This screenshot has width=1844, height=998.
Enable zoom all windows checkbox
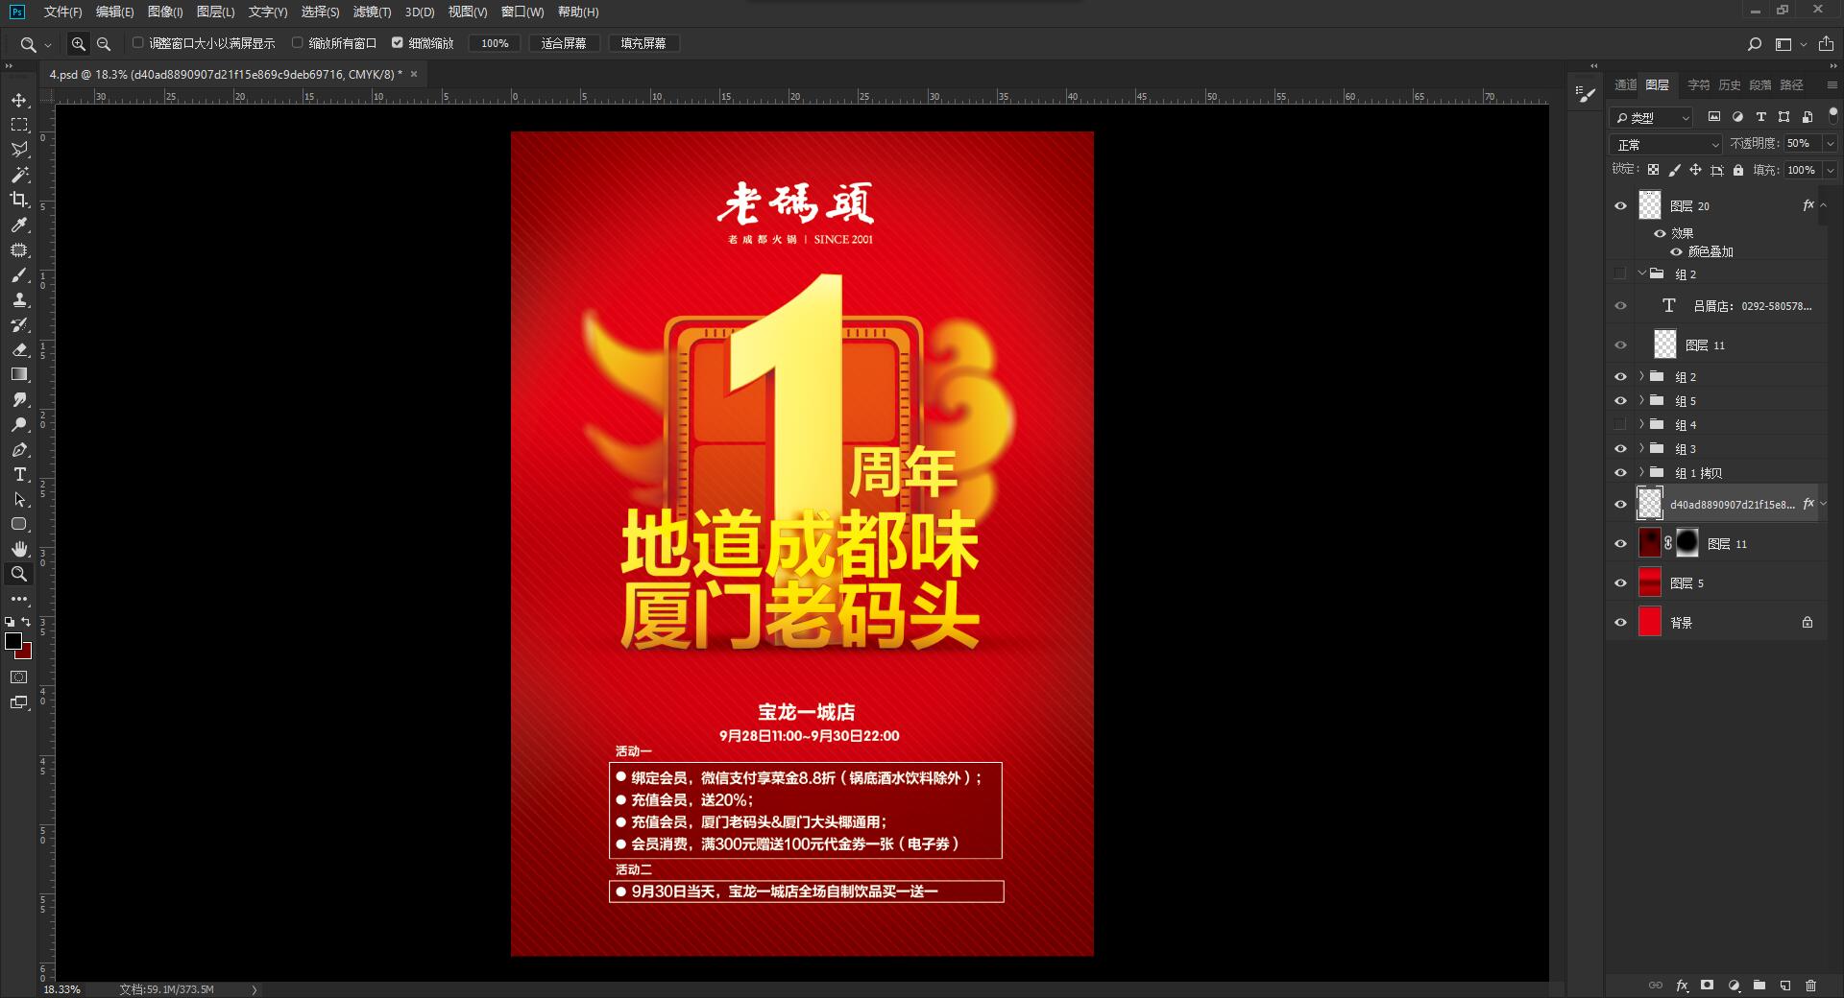297,42
